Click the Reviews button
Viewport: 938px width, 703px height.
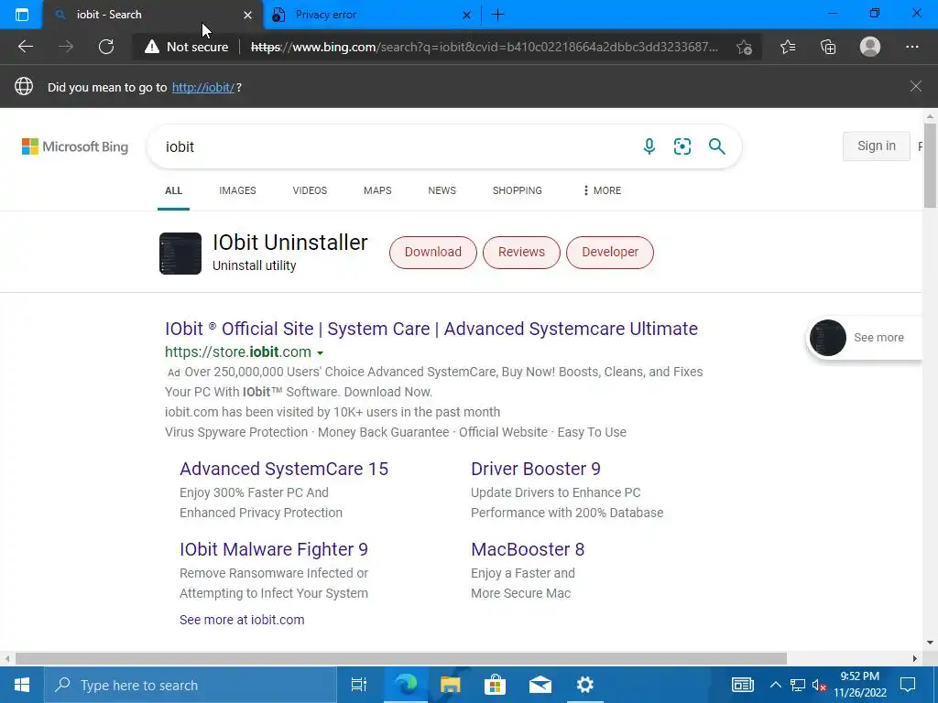point(521,253)
